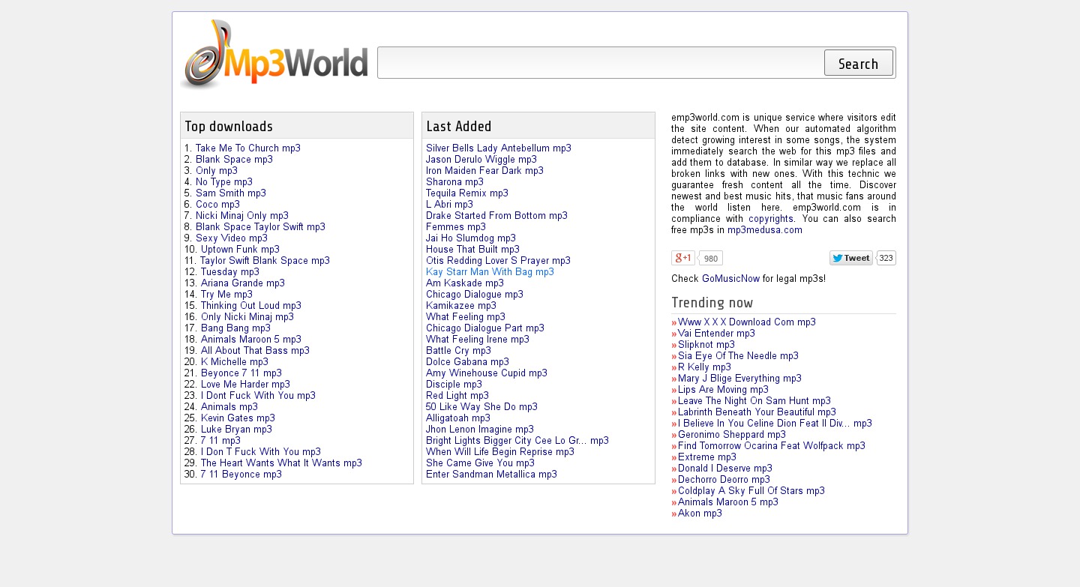Screen dimensions: 1080x587
Task: Click the Google +1 count bubble showing 980
Action: pyautogui.click(x=711, y=259)
